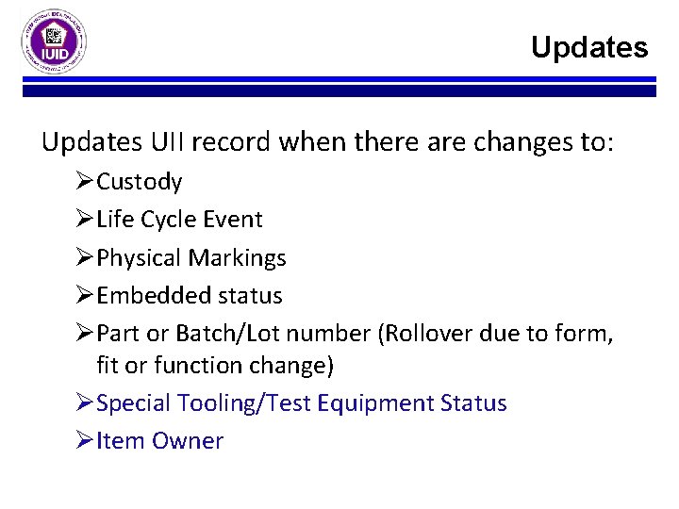The width and height of the screenshot is (679, 509).
Task: Select the Physical Markings text
Action: tap(190, 258)
